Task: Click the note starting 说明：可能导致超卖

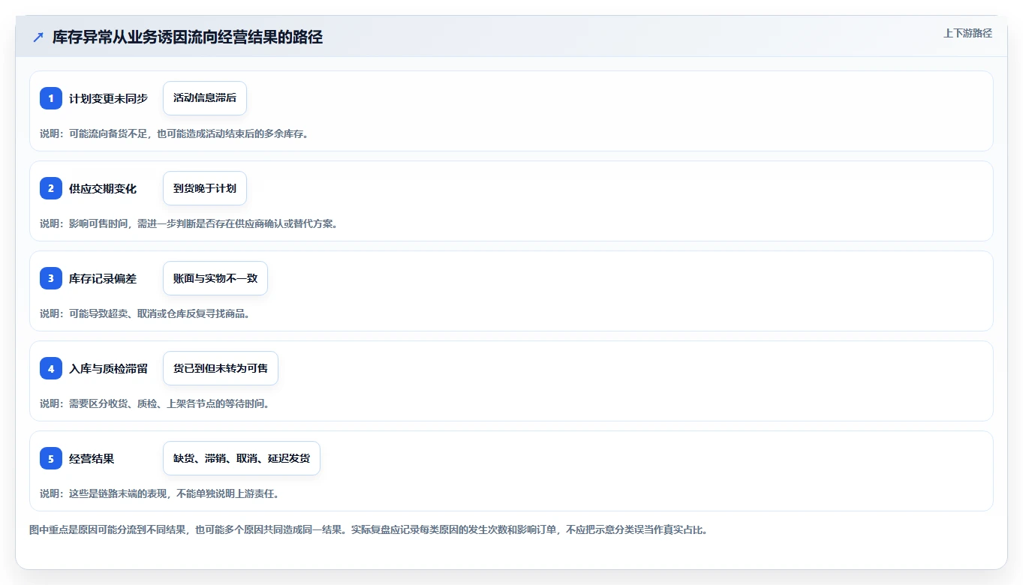Action: pyautogui.click(x=145, y=313)
